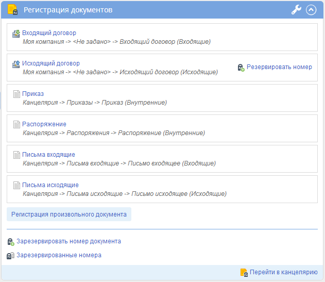Image resolution: width=325 pixels, height=282 pixels.
Task: Click the Исходящий договор outbox icon
Action: pyautogui.click(x=16, y=64)
